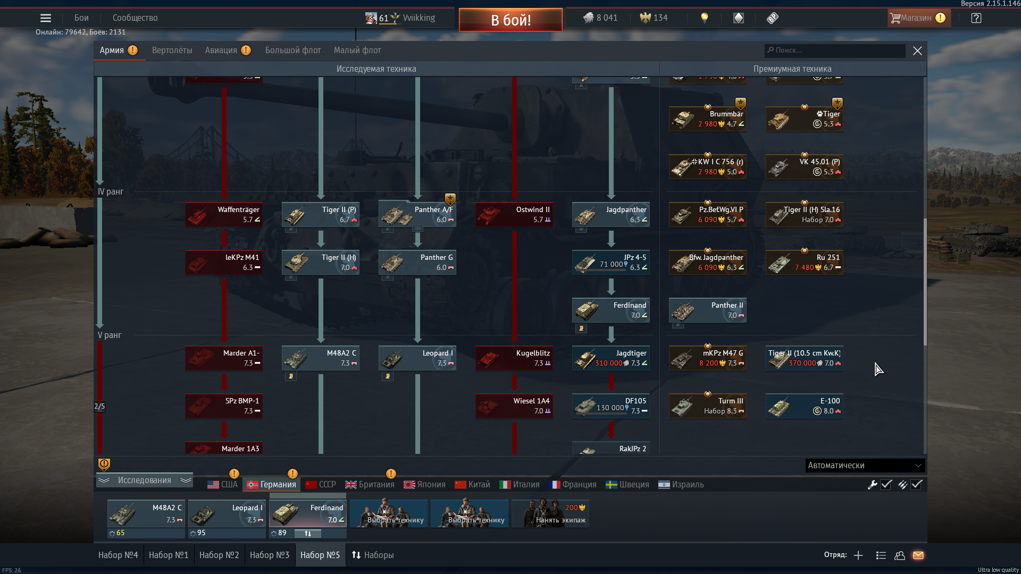Switch to the Вертолёты tab
The width and height of the screenshot is (1021, 574).
click(172, 50)
